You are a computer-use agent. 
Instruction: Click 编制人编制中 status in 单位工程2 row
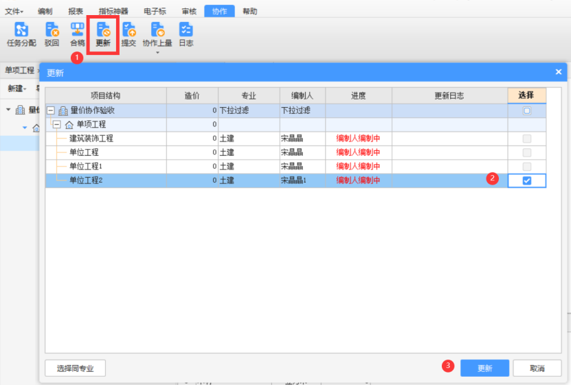point(358,180)
